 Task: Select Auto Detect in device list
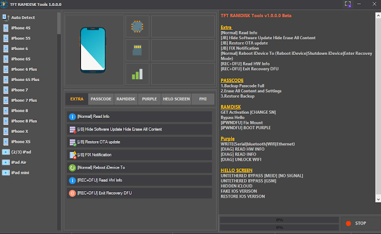tap(18, 17)
